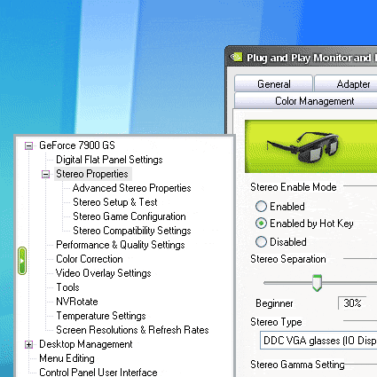Select the Enabled radio button

coord(261,207)
